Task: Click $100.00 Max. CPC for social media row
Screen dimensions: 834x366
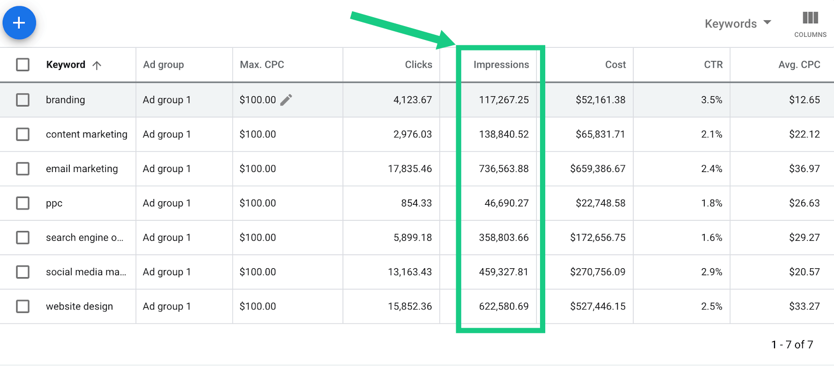Action: tap(257, 272)
